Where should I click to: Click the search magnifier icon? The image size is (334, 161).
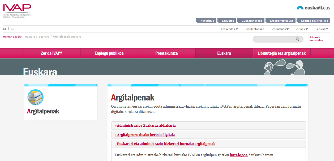click(297, 39)
